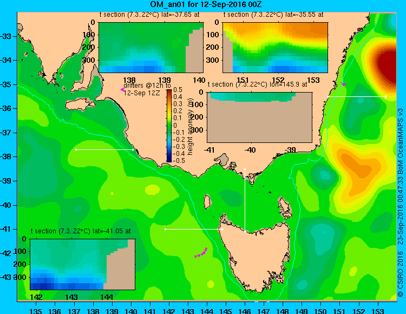The image size is (406, 314).
Task: Click the '140' longitude axis label
Action: pyautogui.click(x=131, y=311)
